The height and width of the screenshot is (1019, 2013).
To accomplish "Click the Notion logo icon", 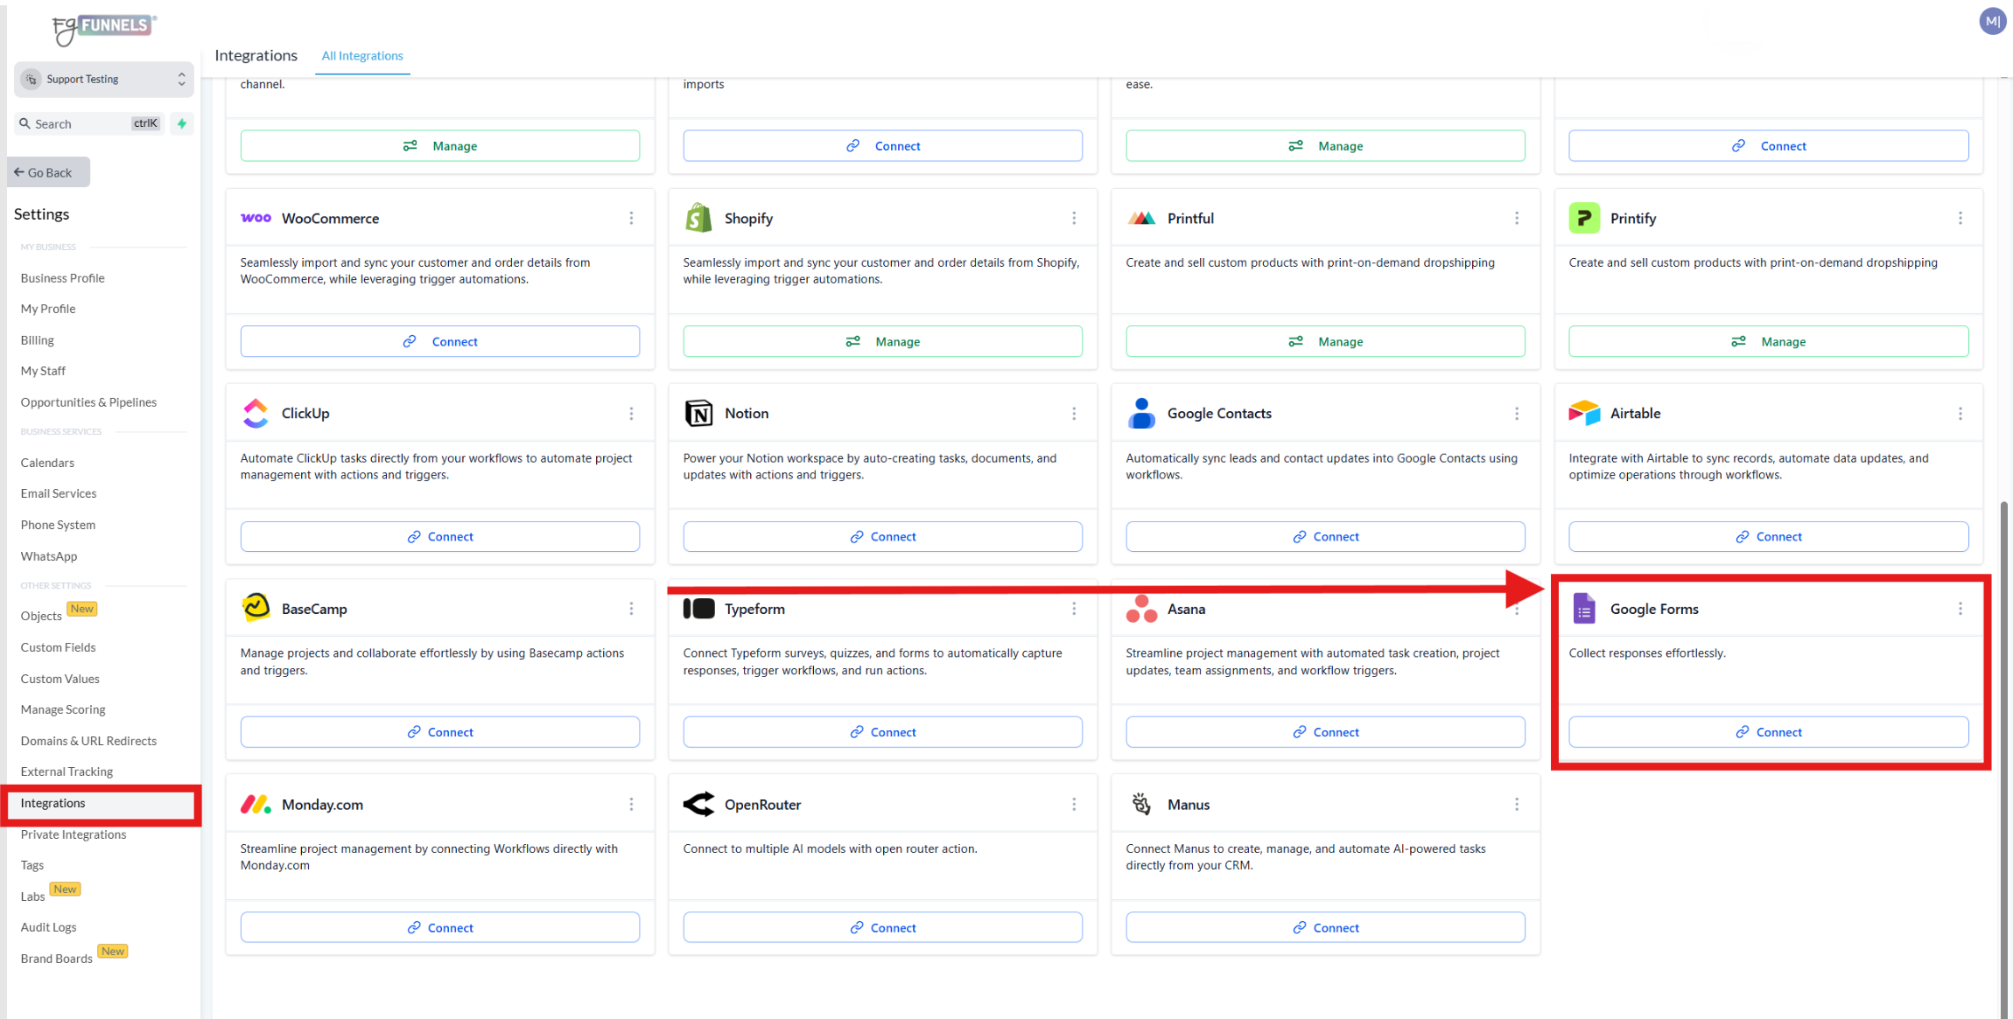I will coord(698,413).
